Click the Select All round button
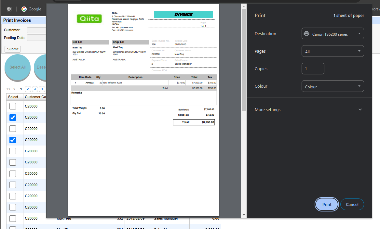The image size is (380, 229). pos(18,67)
